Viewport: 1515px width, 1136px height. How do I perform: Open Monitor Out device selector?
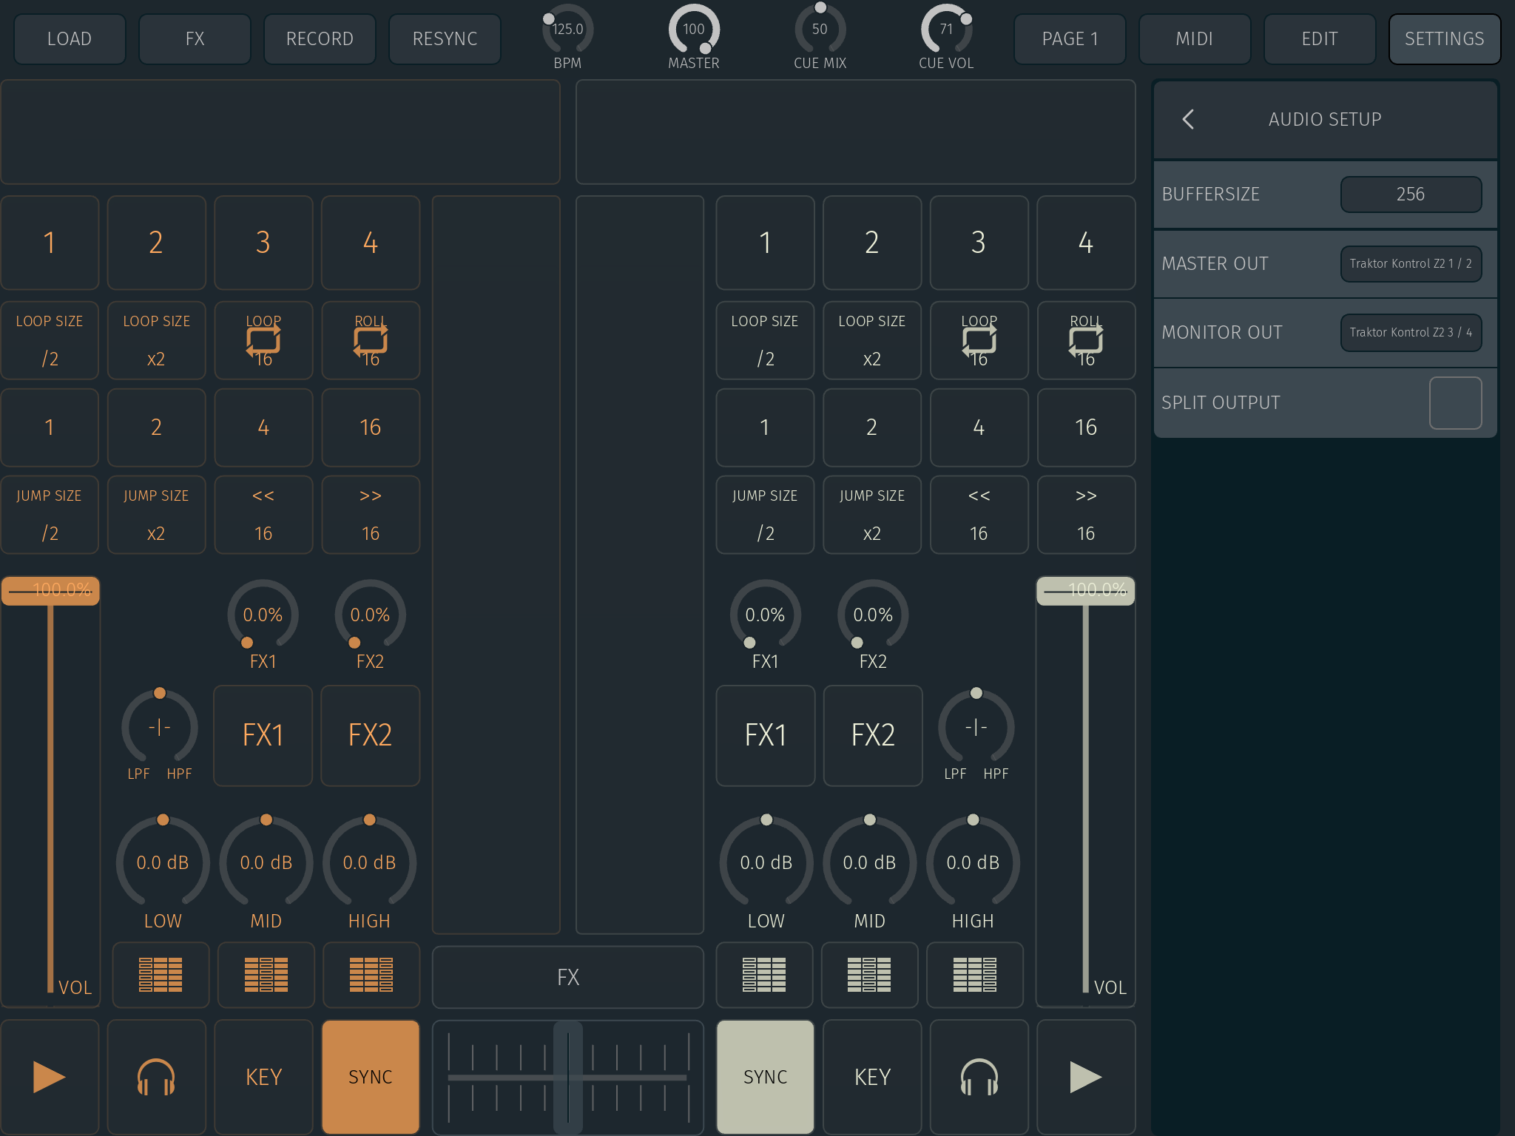[1410, 333]
